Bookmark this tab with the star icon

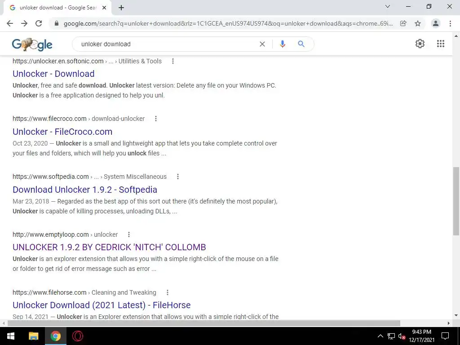tap(418, 23)
